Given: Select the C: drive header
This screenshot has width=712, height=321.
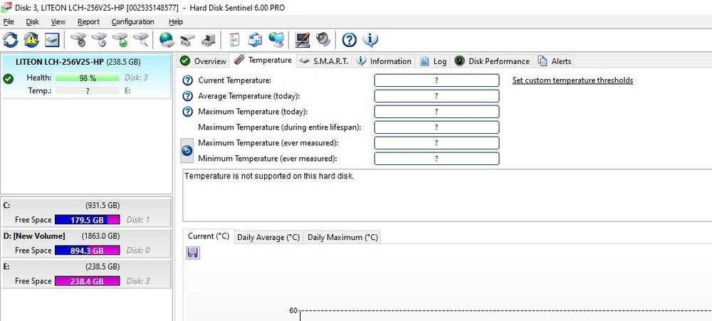Looking at the screenshot, I should coord(86,205).
